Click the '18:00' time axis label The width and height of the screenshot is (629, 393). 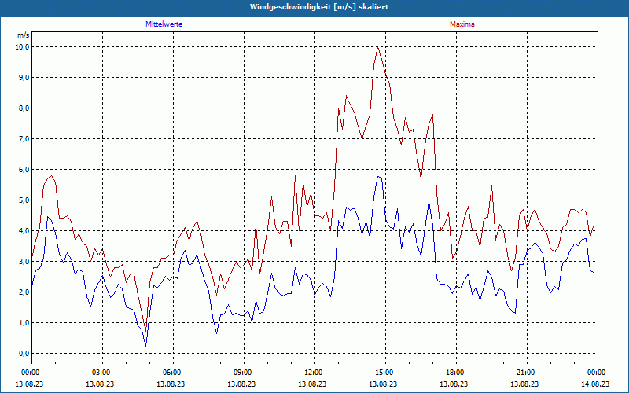pyautogui.click(x=455, y=373)
